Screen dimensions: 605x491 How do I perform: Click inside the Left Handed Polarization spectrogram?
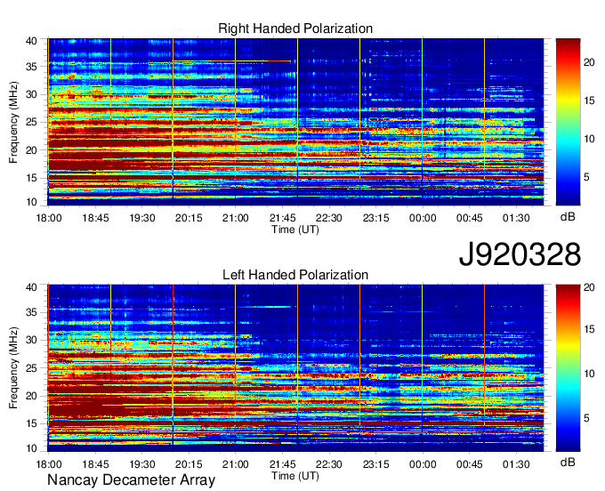[x=295, y=368]
